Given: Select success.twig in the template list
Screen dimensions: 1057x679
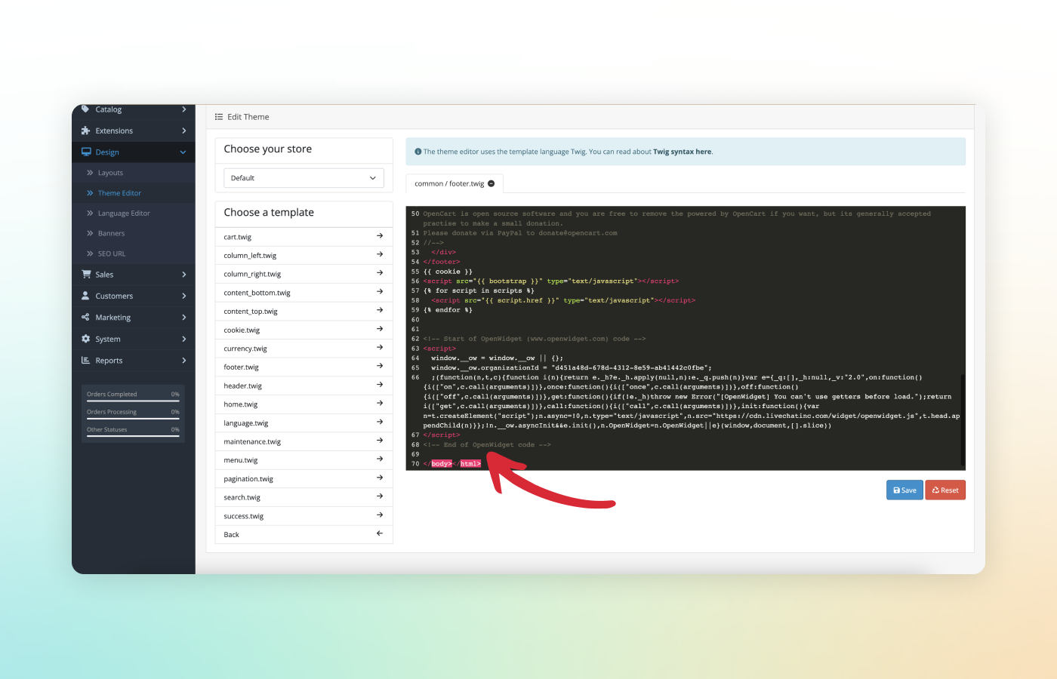Looking at the screenshot, I should click(304, 516).
